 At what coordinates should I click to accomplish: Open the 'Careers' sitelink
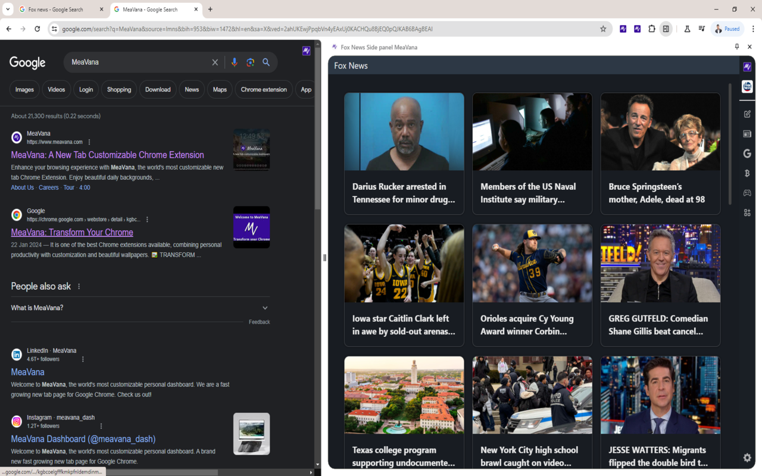tap(49, 187)
